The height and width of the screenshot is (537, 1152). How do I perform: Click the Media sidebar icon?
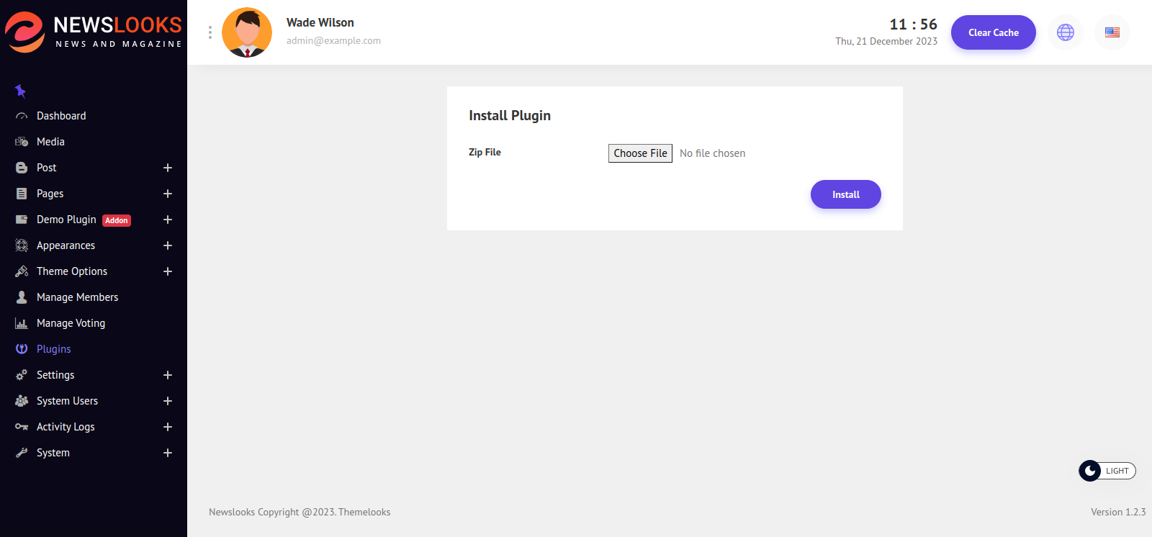[x=22, y=142]
